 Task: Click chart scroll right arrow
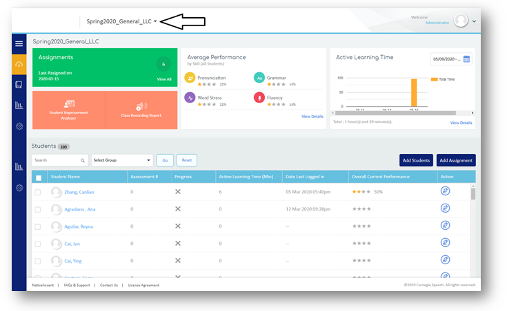point(473,113)
